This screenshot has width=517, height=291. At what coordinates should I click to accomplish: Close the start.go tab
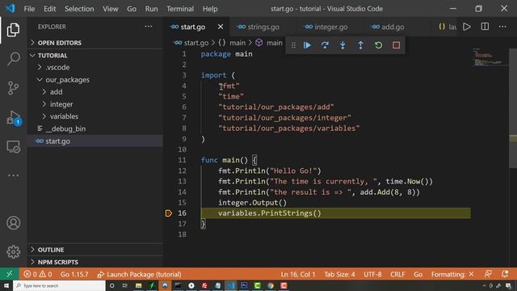pyautogui.click(x=221, y=27)
